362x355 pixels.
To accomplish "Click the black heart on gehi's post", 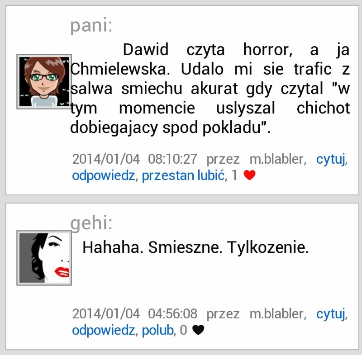I will pyautogui.click(x=198, y=330).
